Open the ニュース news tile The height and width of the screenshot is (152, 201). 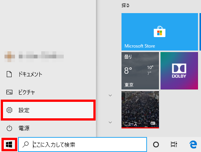pos(140,110)
